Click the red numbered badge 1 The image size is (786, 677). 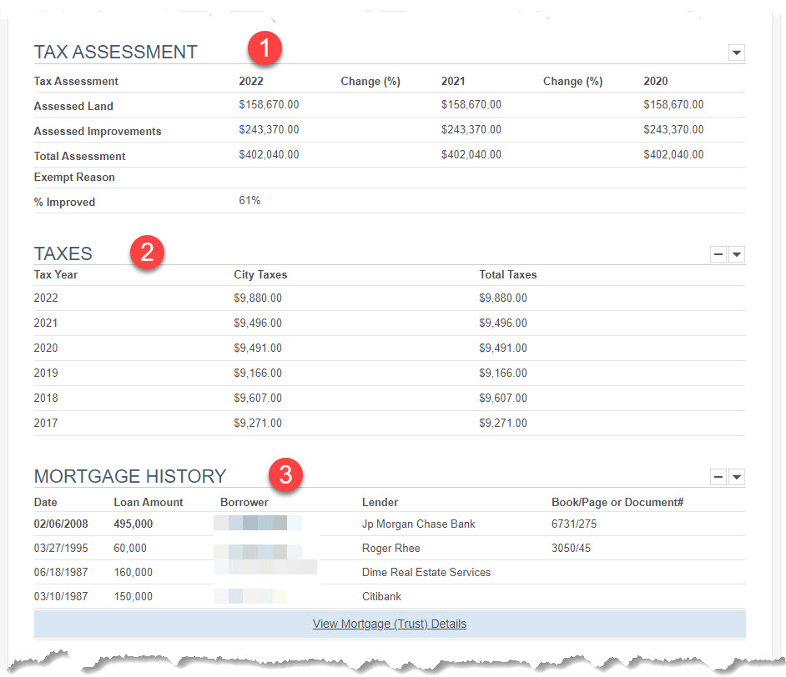pos(265,48)
